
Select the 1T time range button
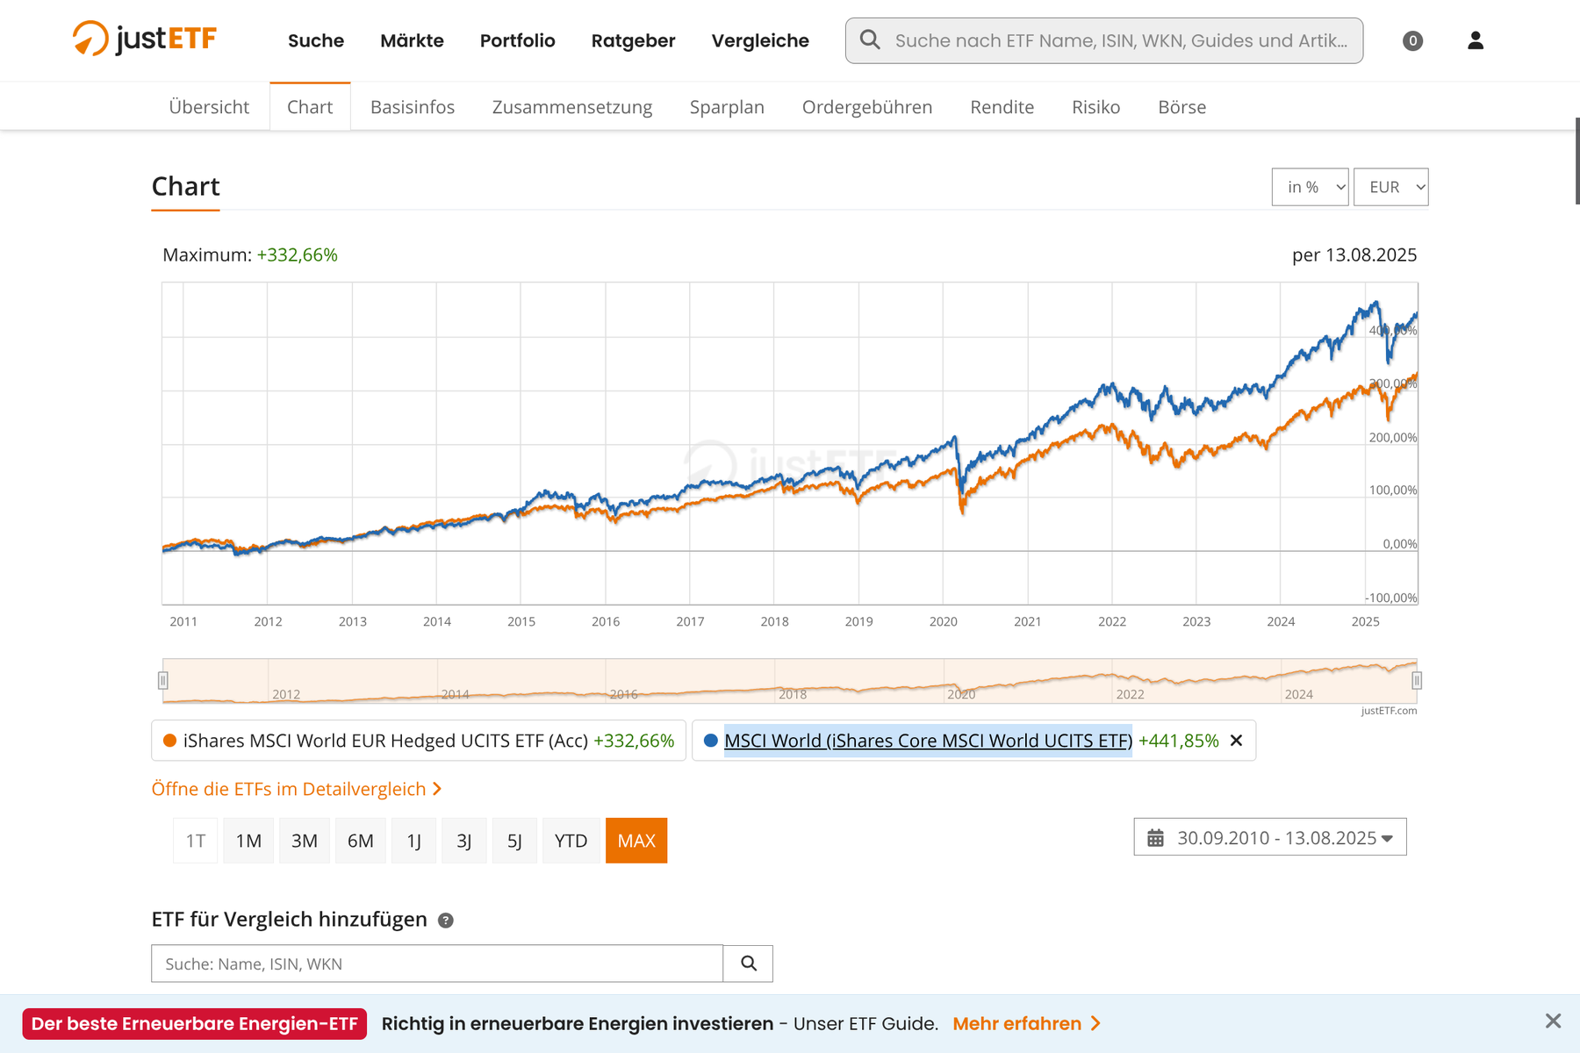pyautogui.click(x=196, y=841)
